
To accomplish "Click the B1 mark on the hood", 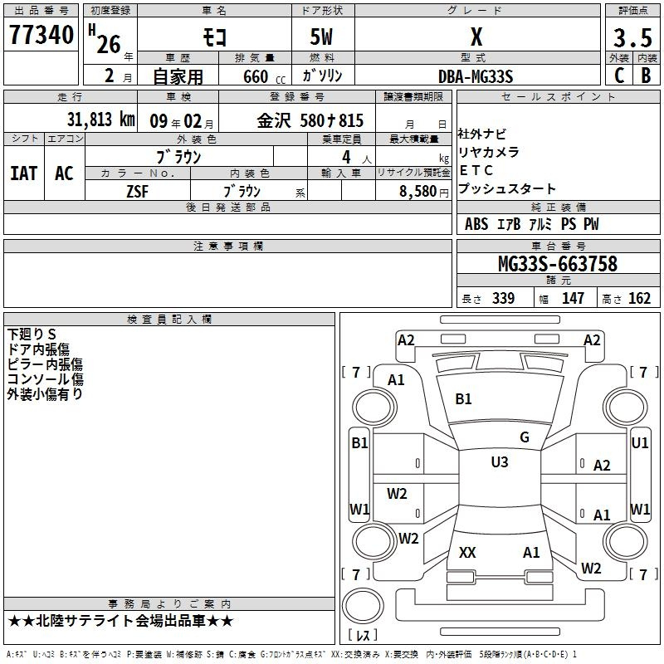I will 463,399.
